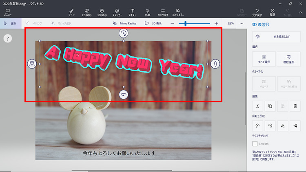This screenshot has width=306, height=172.
Task: Toggle the Smooth texturing checkbox
Action: 255,143
